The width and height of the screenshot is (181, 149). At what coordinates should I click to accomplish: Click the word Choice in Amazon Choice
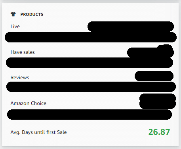coord(40,103)
